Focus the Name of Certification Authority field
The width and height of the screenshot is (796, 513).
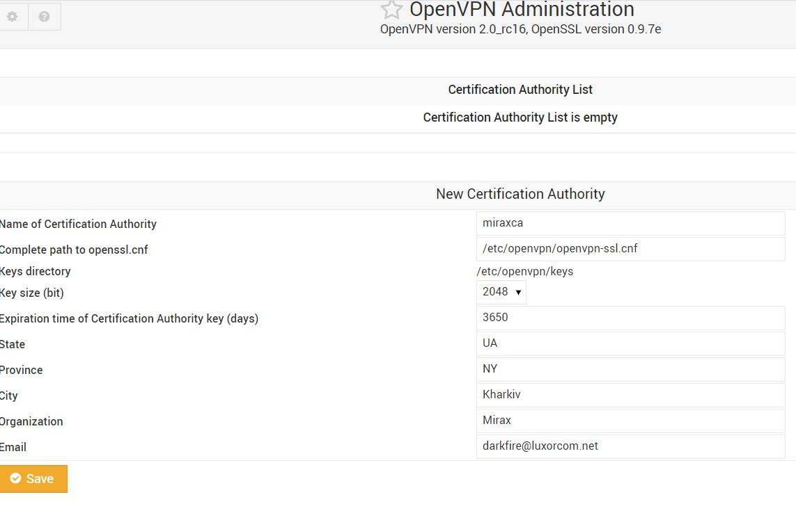pyautogui.click(x=630, y=223)
